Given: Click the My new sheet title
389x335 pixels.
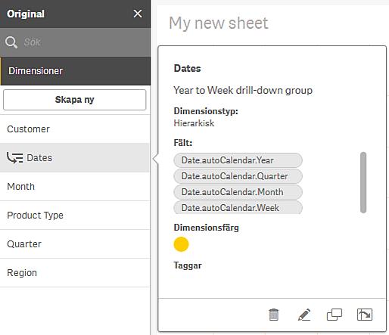Looking at the screenshot, I should [x=219, y=23].
